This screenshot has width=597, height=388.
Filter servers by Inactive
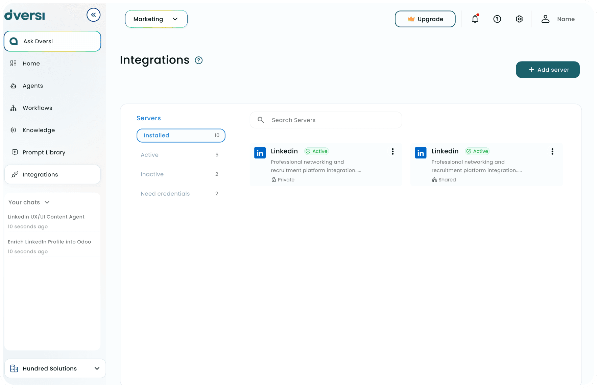click(181, 174)
